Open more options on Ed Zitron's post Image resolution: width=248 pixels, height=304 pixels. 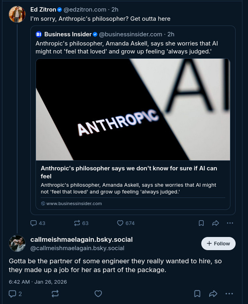pyautogui.click(x=230, y=223)
